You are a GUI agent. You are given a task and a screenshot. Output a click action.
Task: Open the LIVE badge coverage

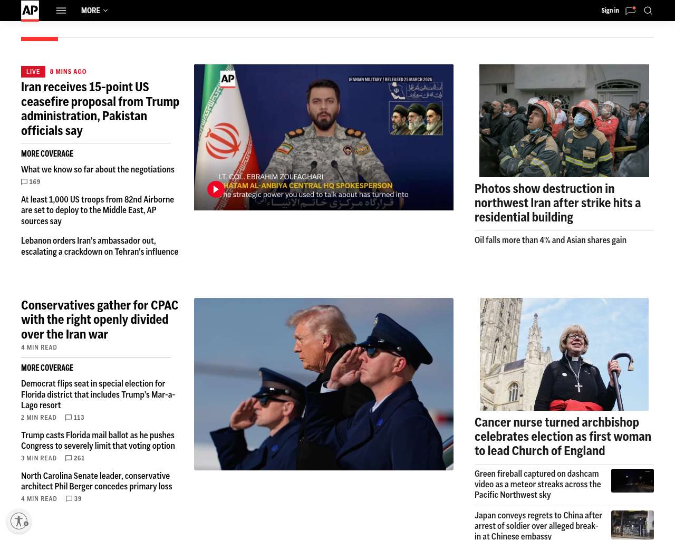(x=33, y=72)
